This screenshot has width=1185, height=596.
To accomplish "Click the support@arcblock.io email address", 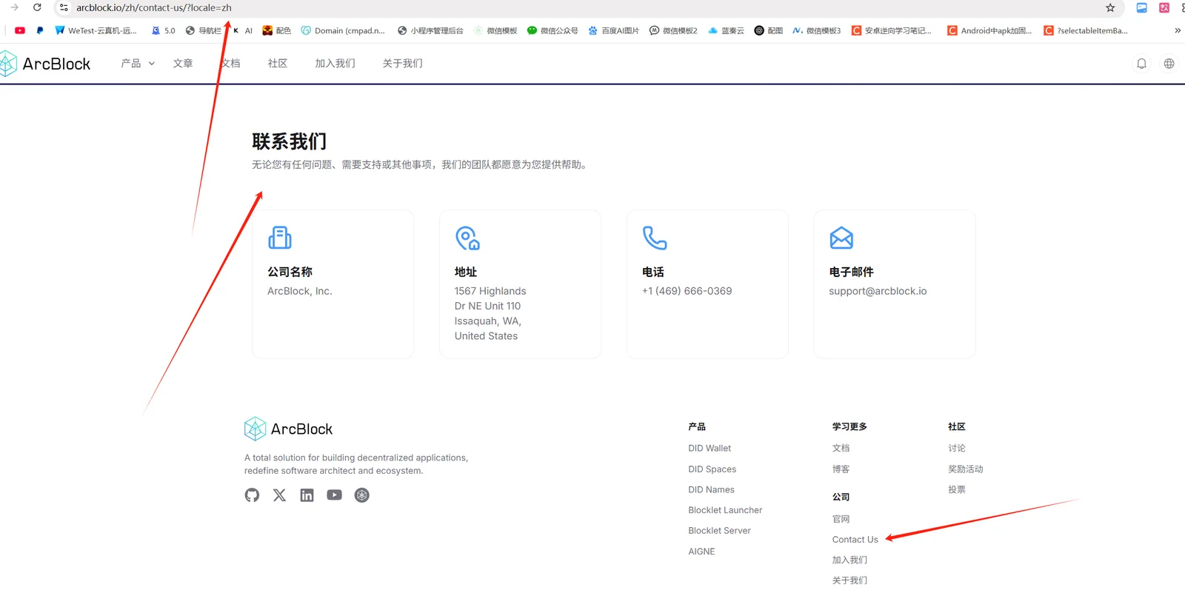I will click(x=878, y=291).
